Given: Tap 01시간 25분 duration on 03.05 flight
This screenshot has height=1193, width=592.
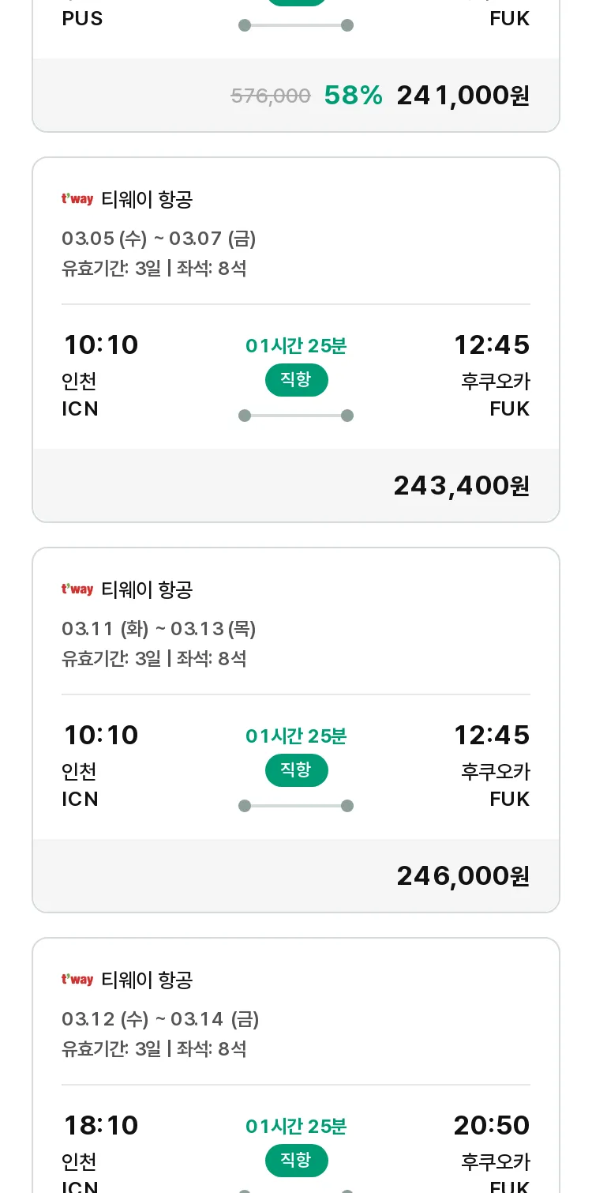Looking at the screenshot, I should click(x=296, y=346).
